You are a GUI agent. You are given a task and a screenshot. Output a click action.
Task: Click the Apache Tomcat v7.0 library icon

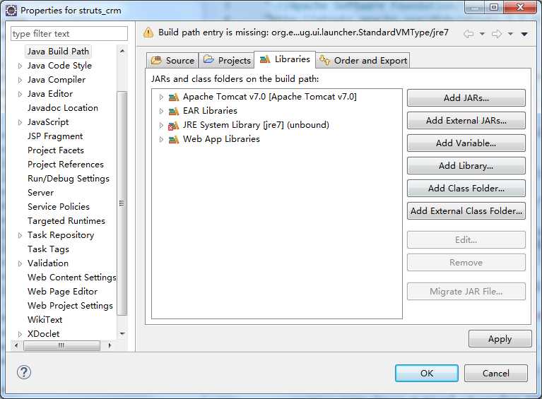174,97
